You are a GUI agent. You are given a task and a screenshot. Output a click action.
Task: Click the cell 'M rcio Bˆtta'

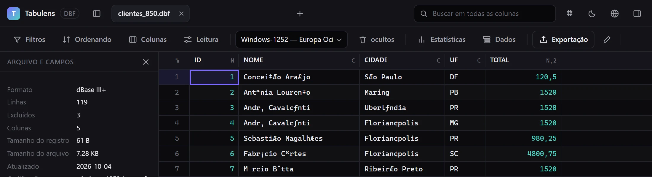tap(299, 169)
